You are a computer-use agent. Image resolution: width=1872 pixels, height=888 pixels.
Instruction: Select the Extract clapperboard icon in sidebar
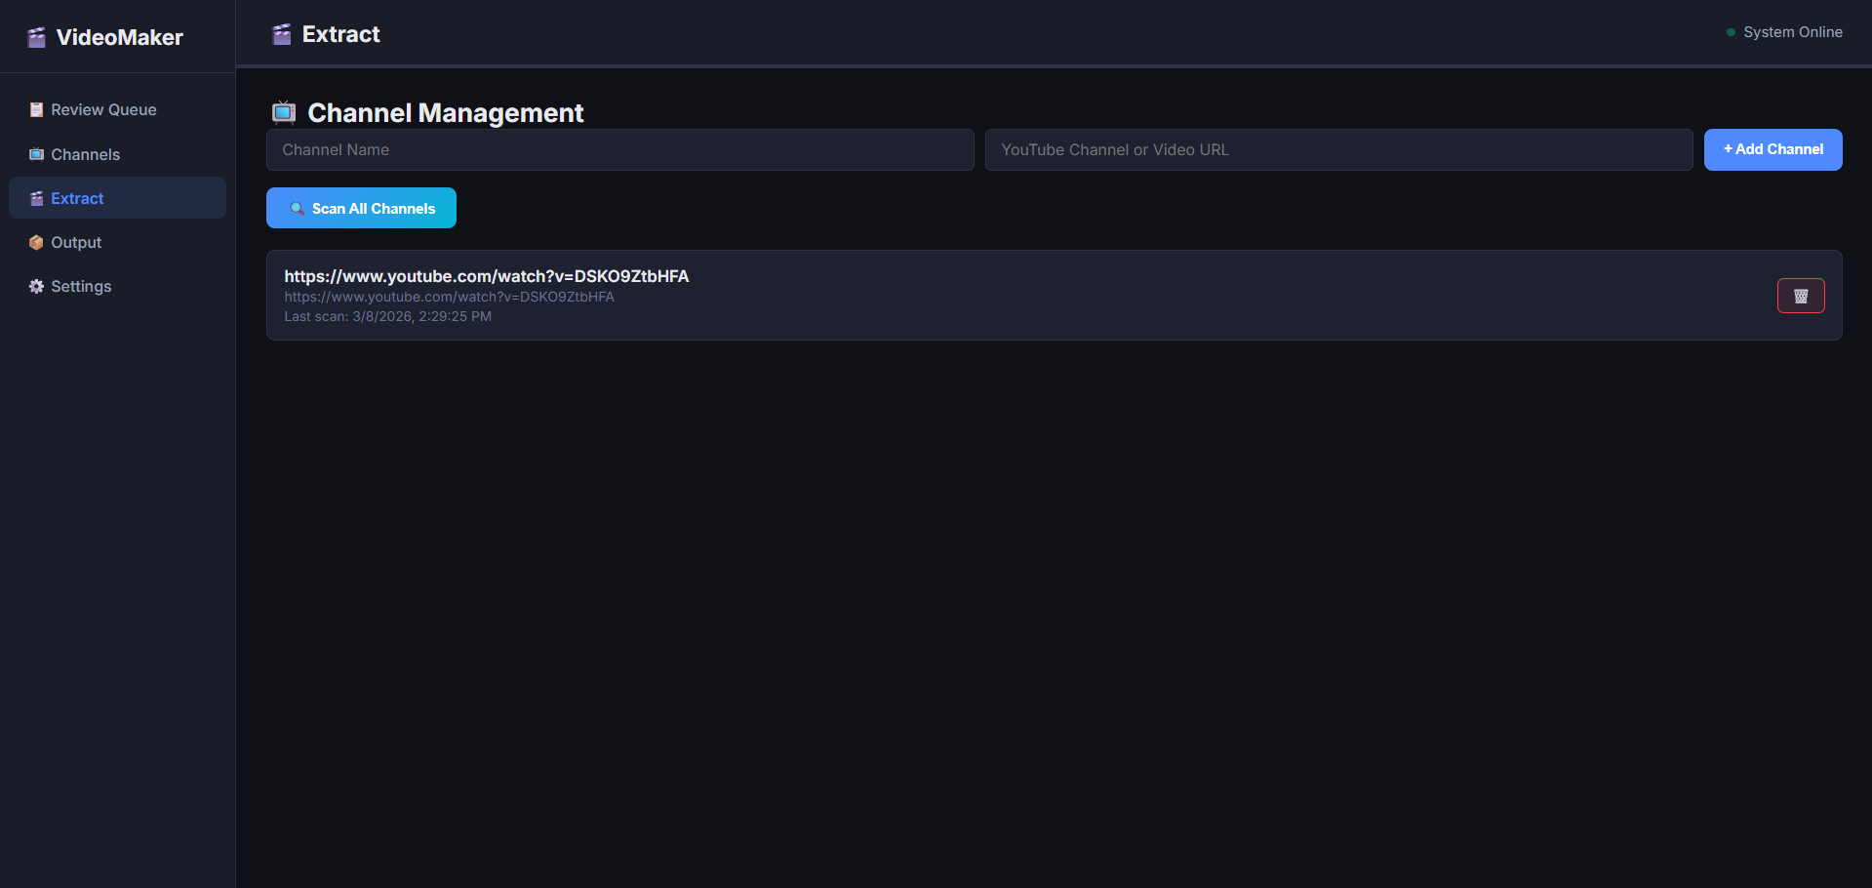click(35, 198)
